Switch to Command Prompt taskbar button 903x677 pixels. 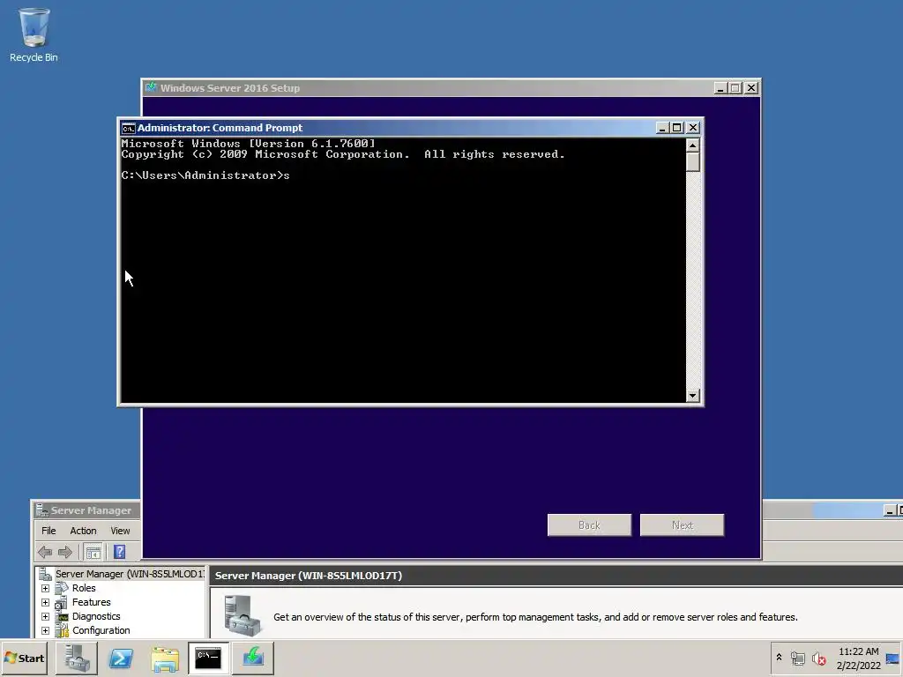[x=208, y=658]
